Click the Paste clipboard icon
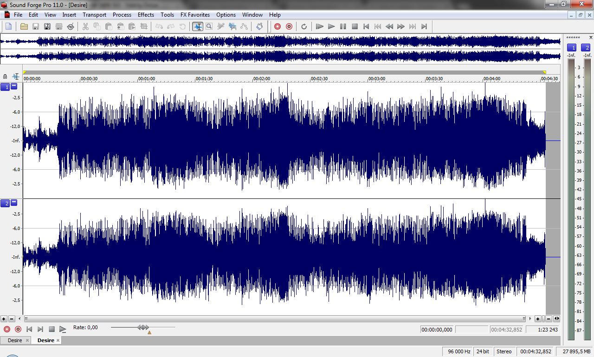Screen dimensions: 594x357 pyautogui.click(x=109, y=26)
